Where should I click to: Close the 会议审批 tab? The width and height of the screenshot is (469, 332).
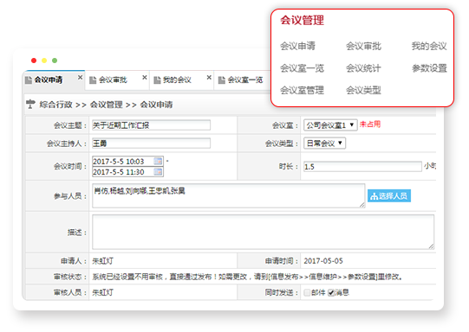(x=145, y=78)
